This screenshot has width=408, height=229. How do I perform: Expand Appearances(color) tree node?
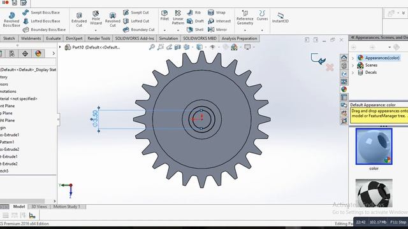(353, 58)
